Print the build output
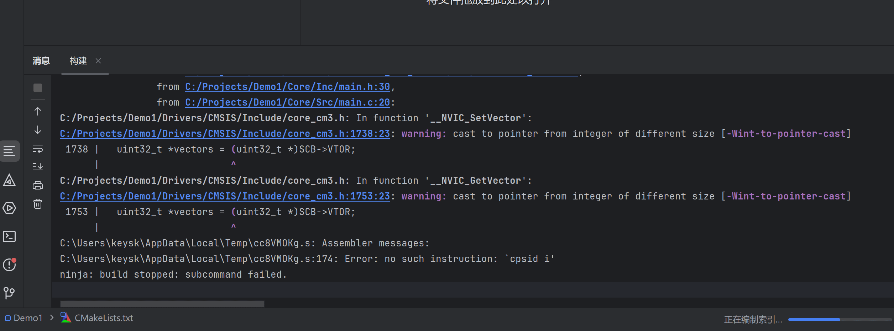The image size is (894, 331). [x=38, y=185]
